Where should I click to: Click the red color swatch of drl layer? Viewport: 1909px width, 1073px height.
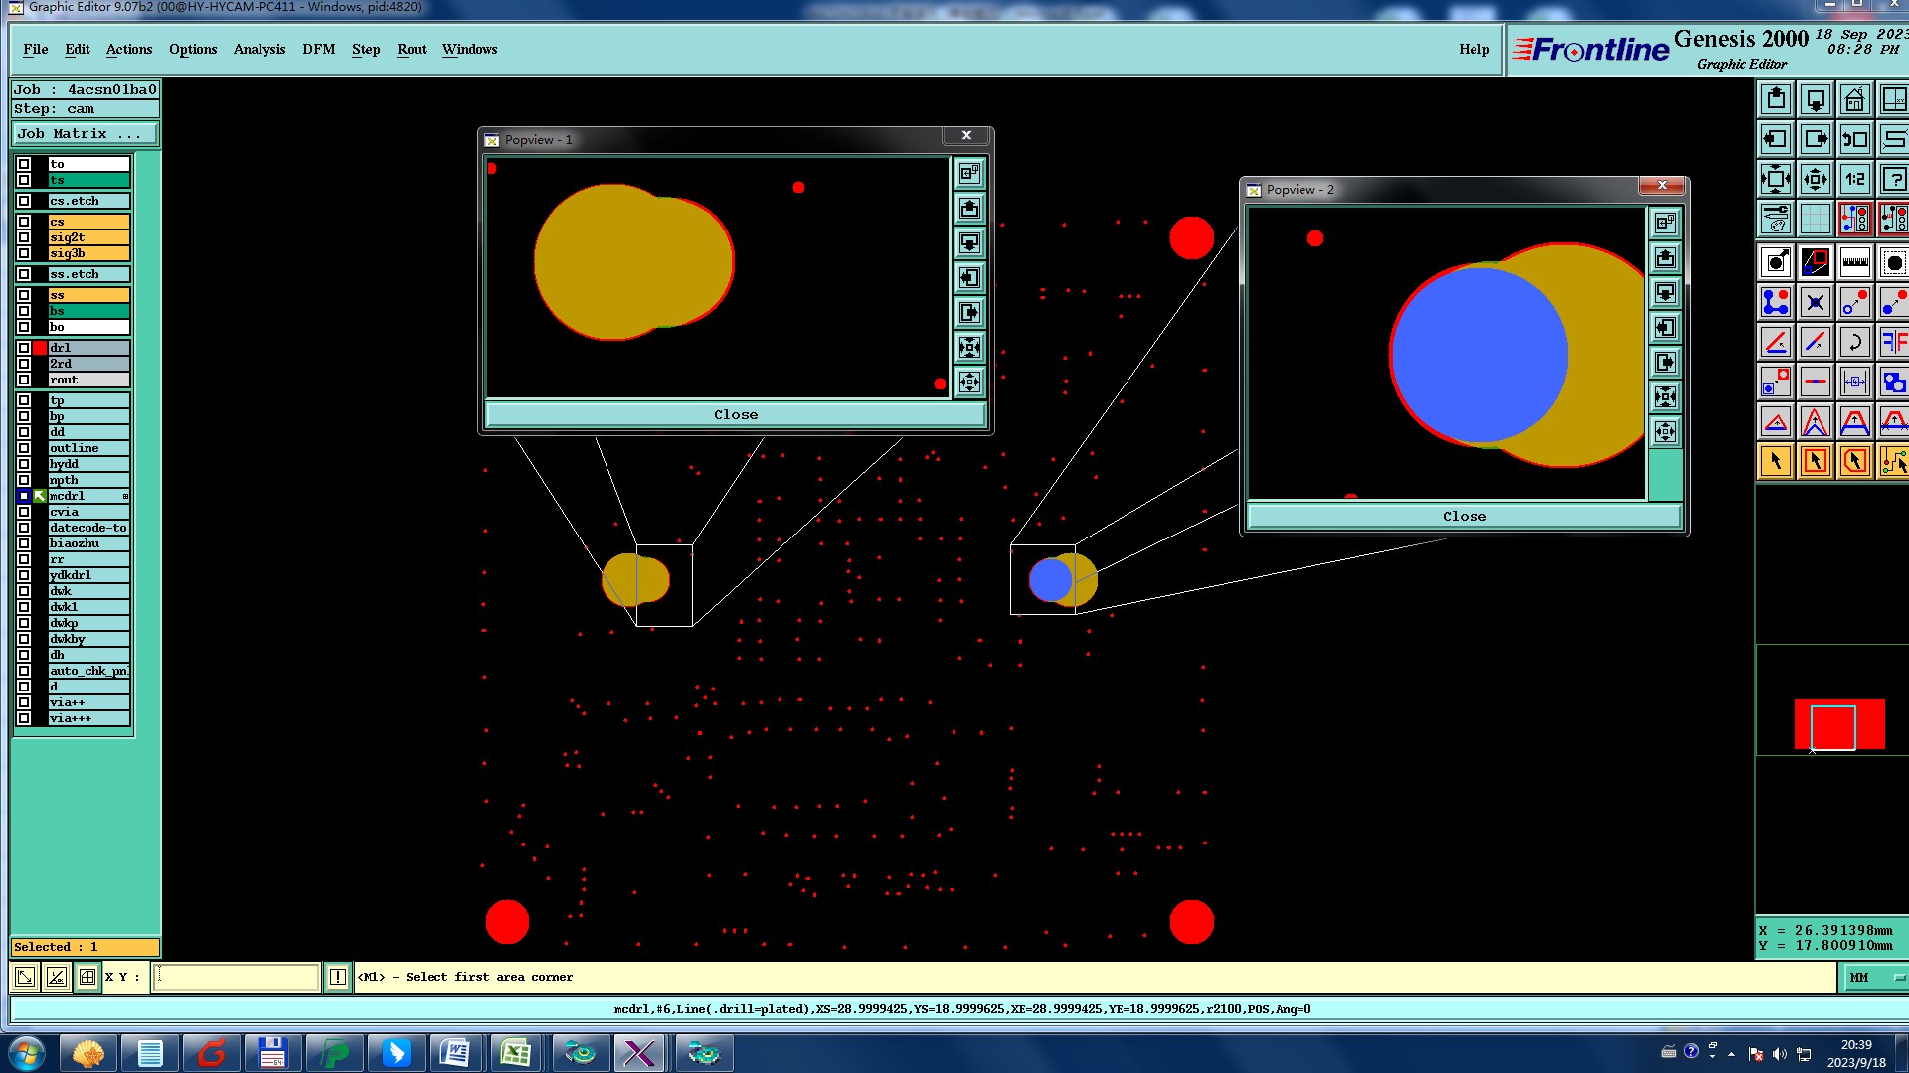tap(40, 348)
